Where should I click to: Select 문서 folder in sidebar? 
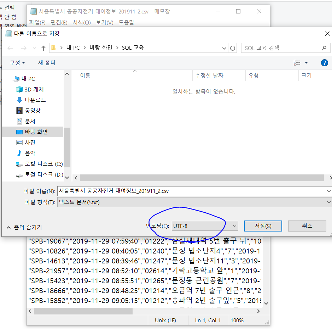coord(25,121)
